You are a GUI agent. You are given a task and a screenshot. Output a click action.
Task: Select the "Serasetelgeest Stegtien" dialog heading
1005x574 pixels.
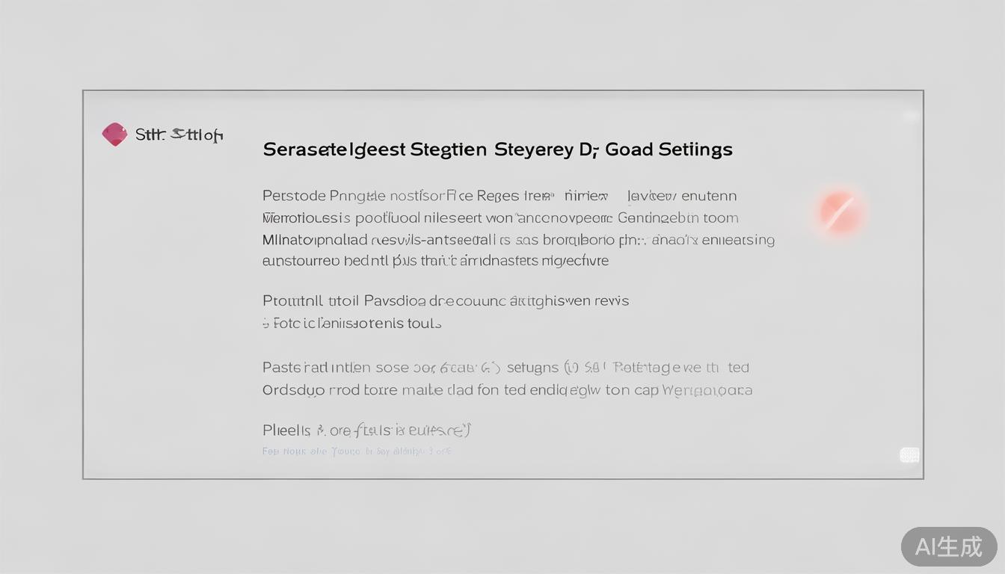click(374, 149)
